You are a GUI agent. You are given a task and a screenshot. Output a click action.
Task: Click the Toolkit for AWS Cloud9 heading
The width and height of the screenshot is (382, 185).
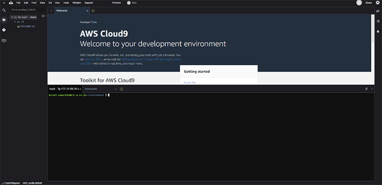tap(107, 80)
